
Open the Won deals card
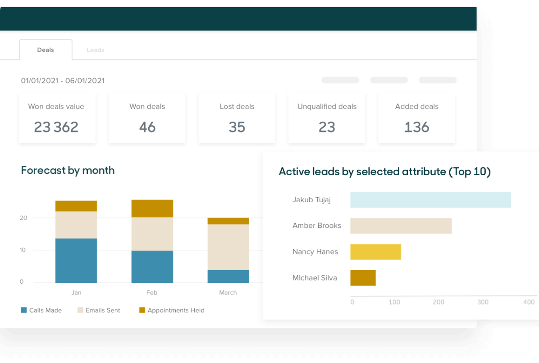[x=147, y=118]
